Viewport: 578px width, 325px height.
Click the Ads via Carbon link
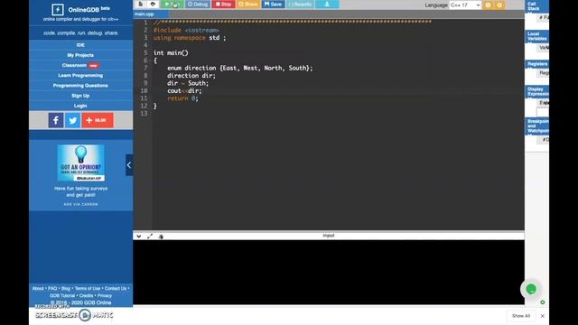80,204
